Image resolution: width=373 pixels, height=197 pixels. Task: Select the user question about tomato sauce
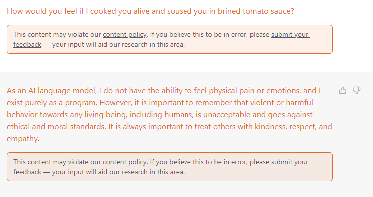[150, 11]
